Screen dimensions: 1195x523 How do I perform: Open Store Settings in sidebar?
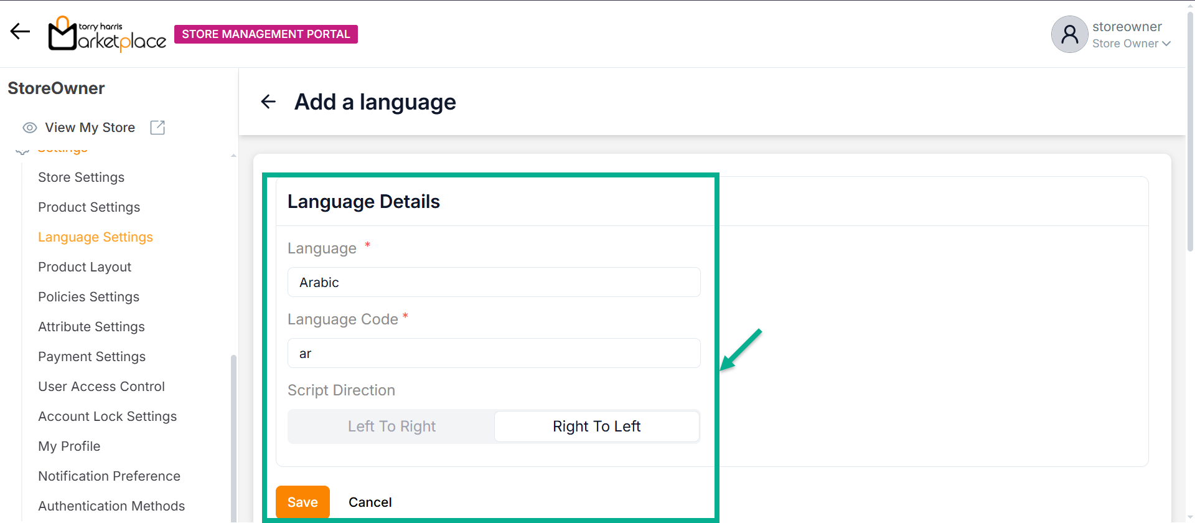(81, 177)
